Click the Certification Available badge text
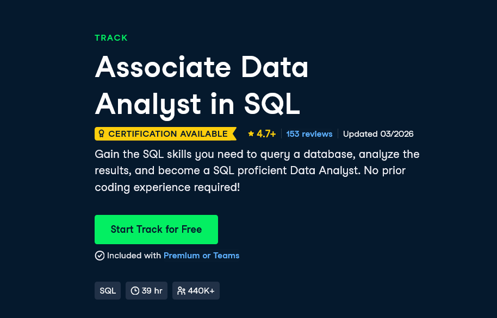 pos(168,134)
